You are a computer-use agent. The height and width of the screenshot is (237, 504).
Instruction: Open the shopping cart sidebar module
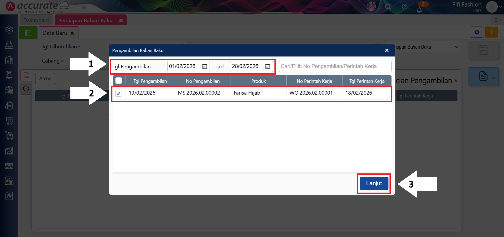point(9,120)
